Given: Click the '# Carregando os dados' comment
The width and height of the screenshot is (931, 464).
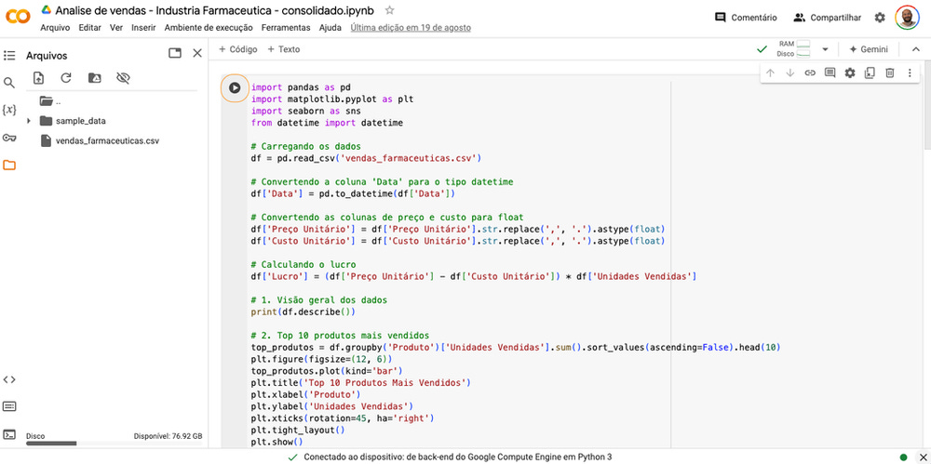Looking at the screenshot, I should [x=305, y=147].
